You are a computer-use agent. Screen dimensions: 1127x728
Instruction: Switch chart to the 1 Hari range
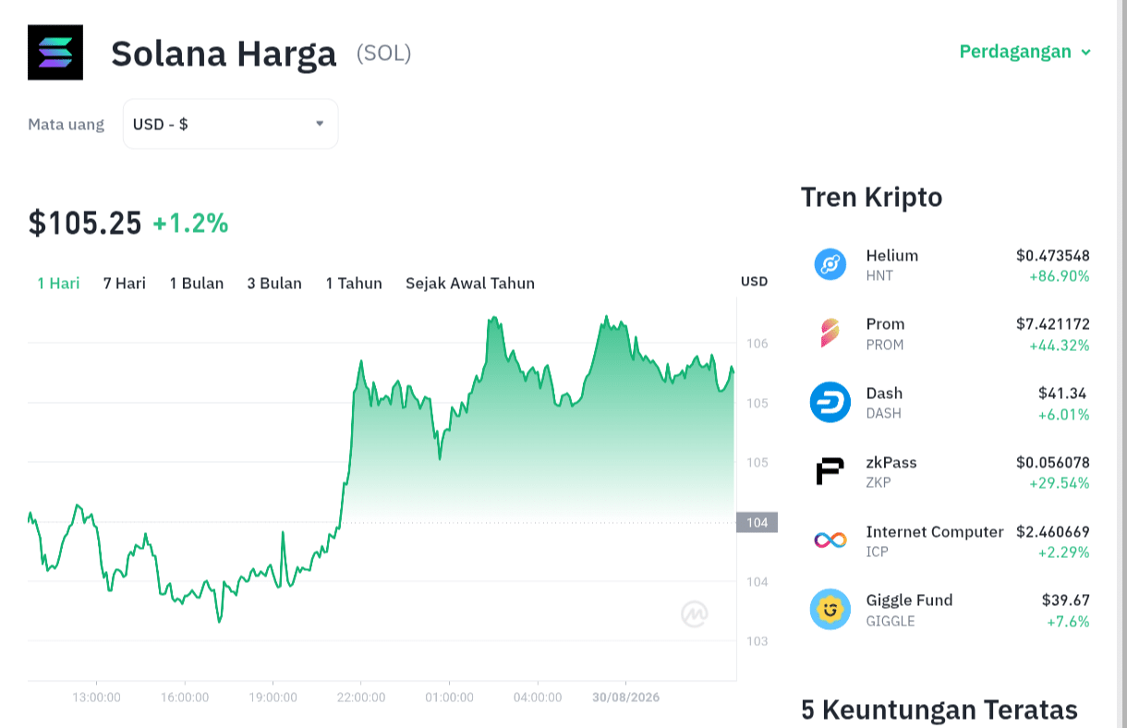point(58,284)
